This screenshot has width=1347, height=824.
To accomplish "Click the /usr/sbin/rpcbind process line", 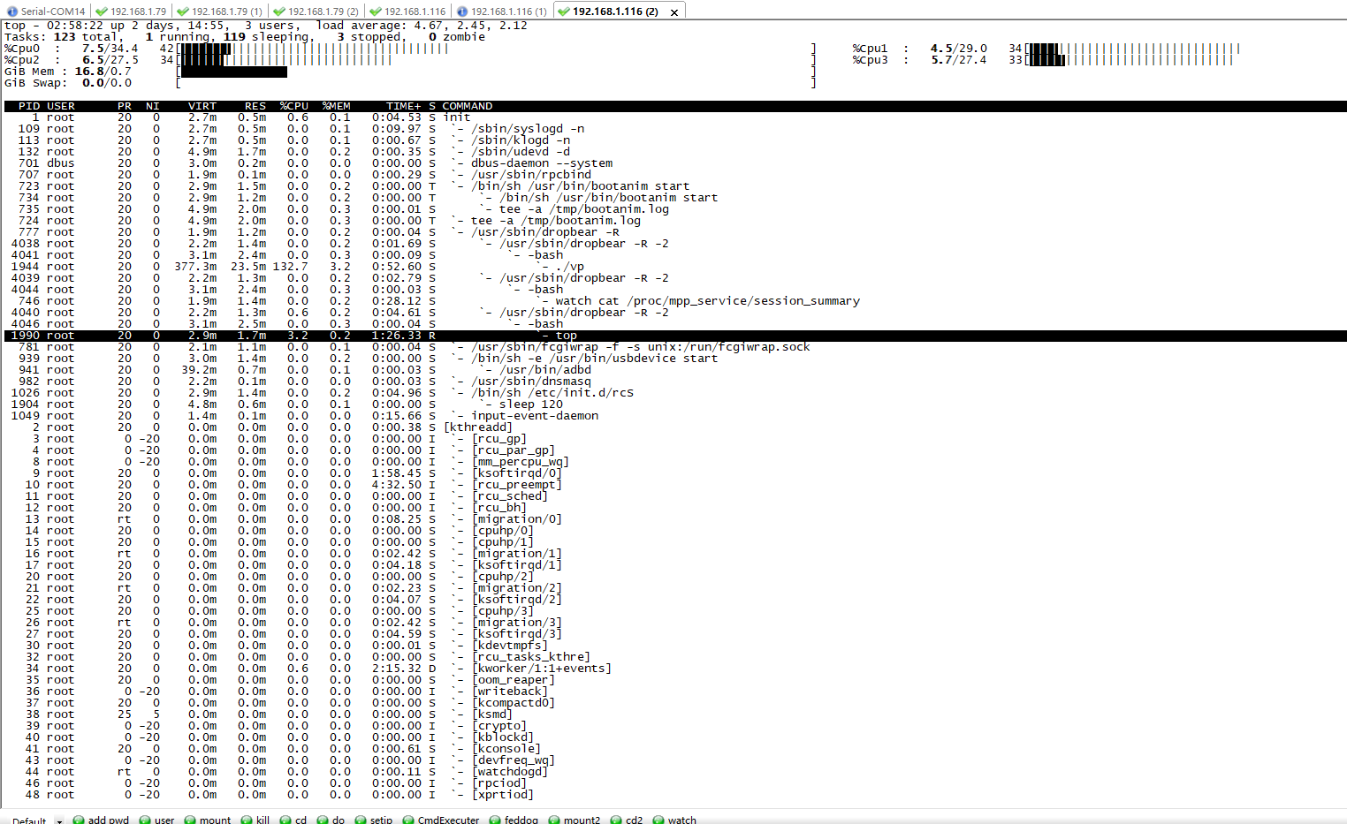I will [675, 175].
